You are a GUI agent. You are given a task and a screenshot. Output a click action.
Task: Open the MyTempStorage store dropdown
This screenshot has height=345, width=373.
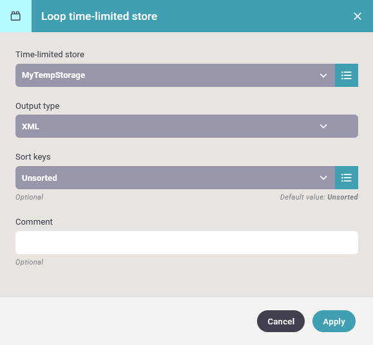[x=175, y=75]
